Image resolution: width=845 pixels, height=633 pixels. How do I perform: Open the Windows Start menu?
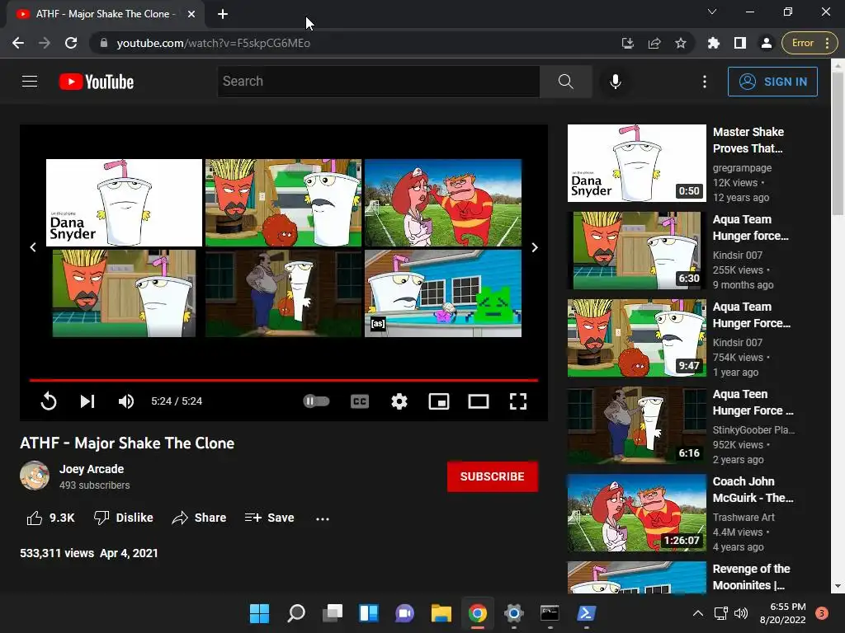(259, 613)
